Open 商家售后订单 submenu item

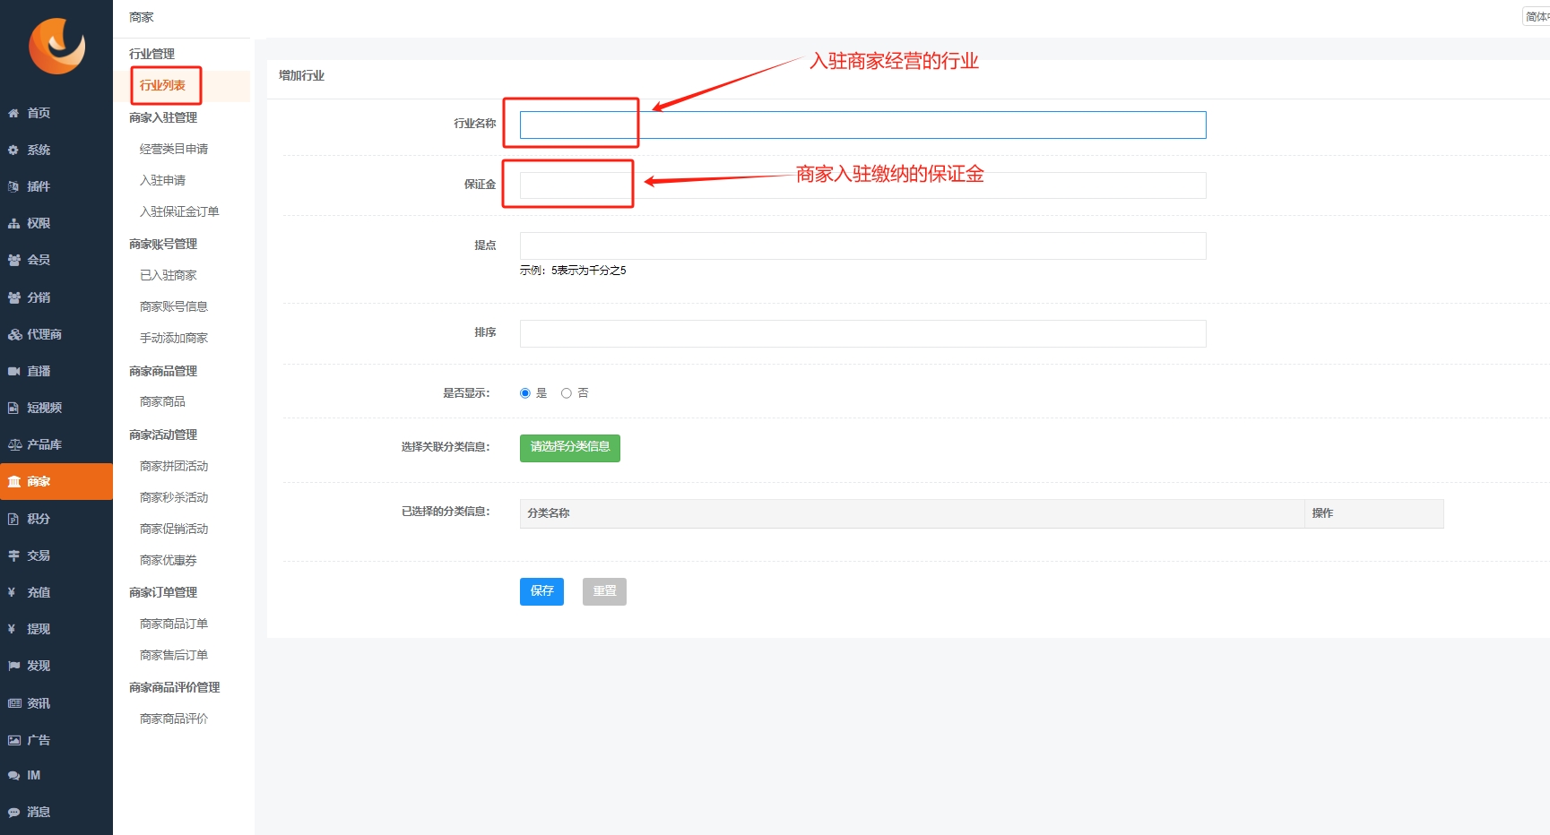pyautogui.click(x=174, y=655)
